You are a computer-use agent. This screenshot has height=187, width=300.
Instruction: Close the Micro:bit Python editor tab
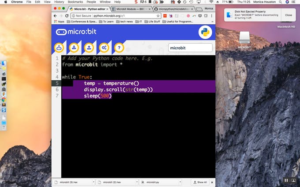click(107, 9)
